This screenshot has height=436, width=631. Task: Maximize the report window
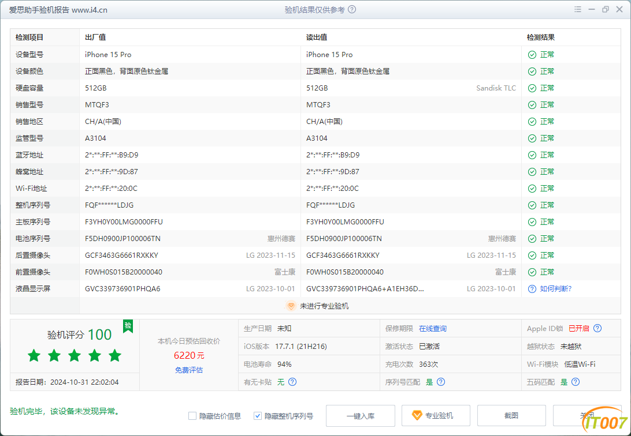point(606,9)
